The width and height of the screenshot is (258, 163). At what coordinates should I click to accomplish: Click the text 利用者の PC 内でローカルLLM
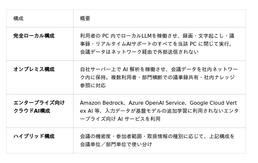[x=116, y=36]
